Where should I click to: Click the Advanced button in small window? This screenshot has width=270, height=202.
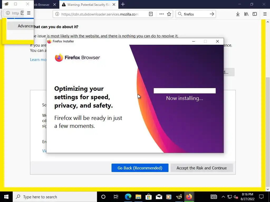21,26
